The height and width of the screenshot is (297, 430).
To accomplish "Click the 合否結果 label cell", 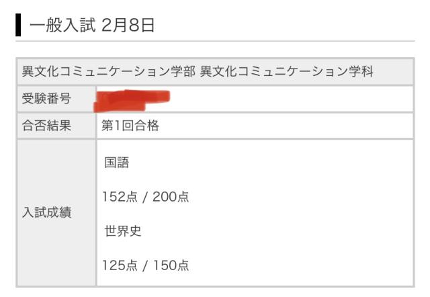I will (x=47, y=126).
